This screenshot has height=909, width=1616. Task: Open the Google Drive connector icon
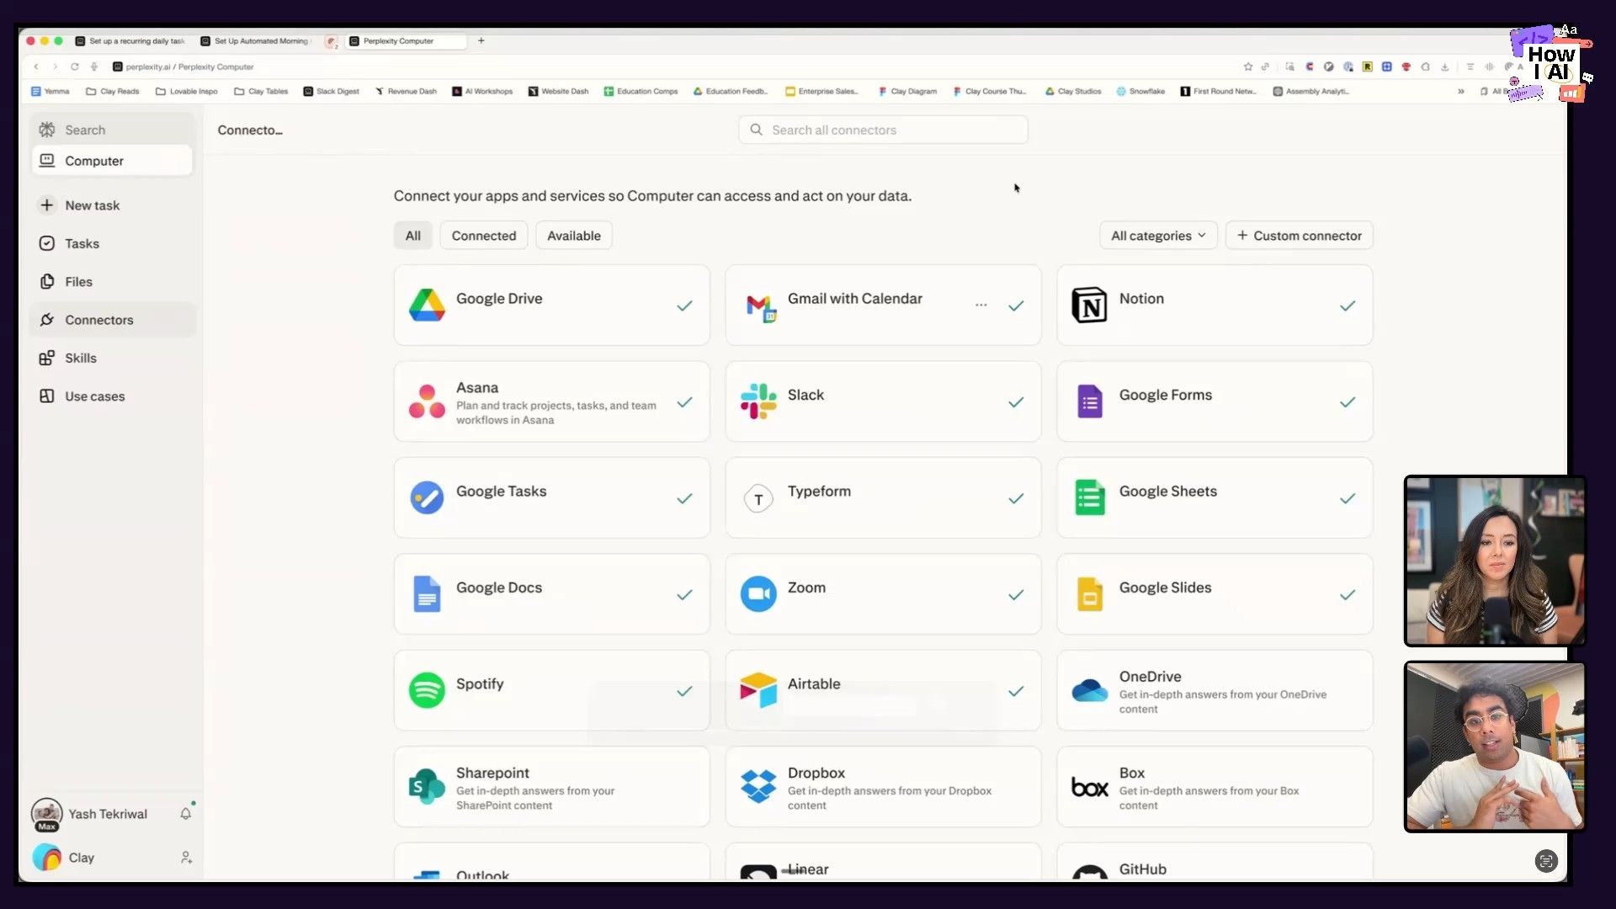tap(427, 305)
